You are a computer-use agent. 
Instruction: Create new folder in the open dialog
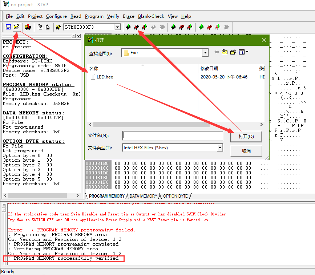pos(233,52)
